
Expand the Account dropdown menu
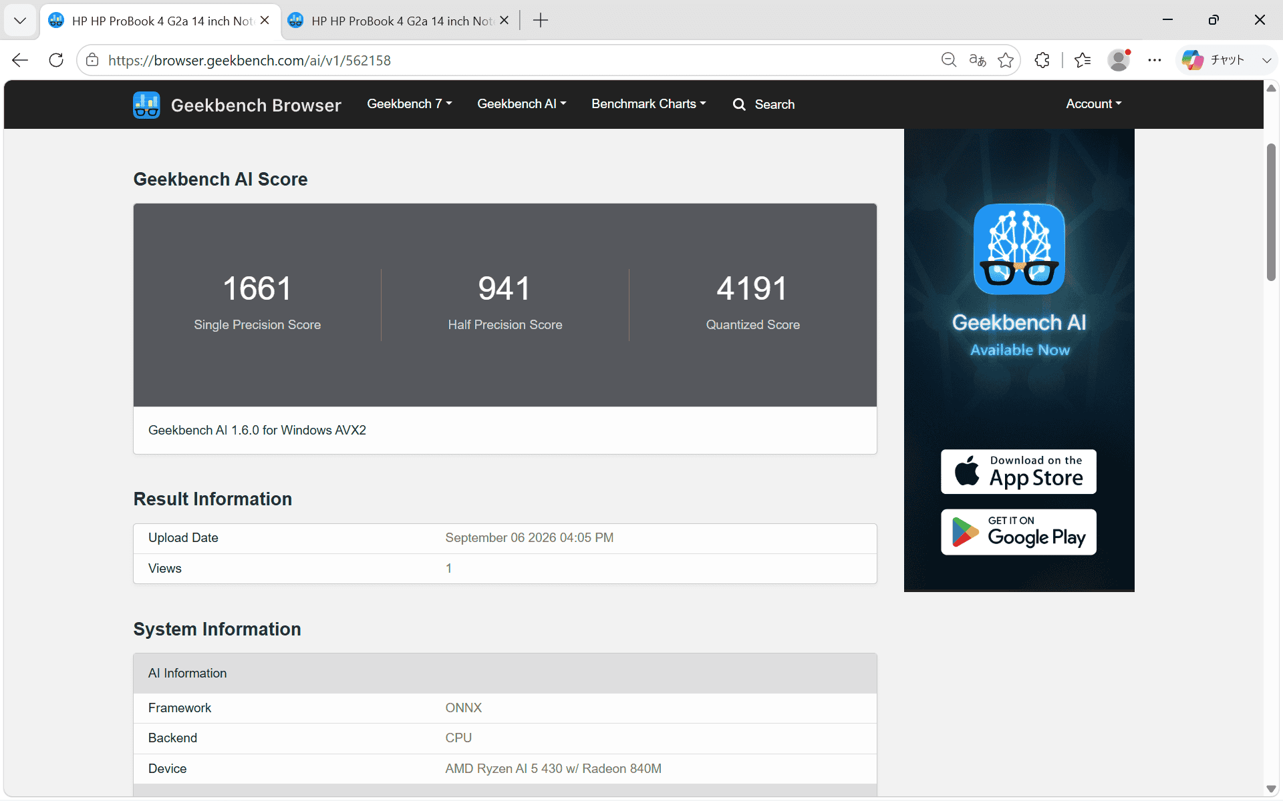point(1094,103)
